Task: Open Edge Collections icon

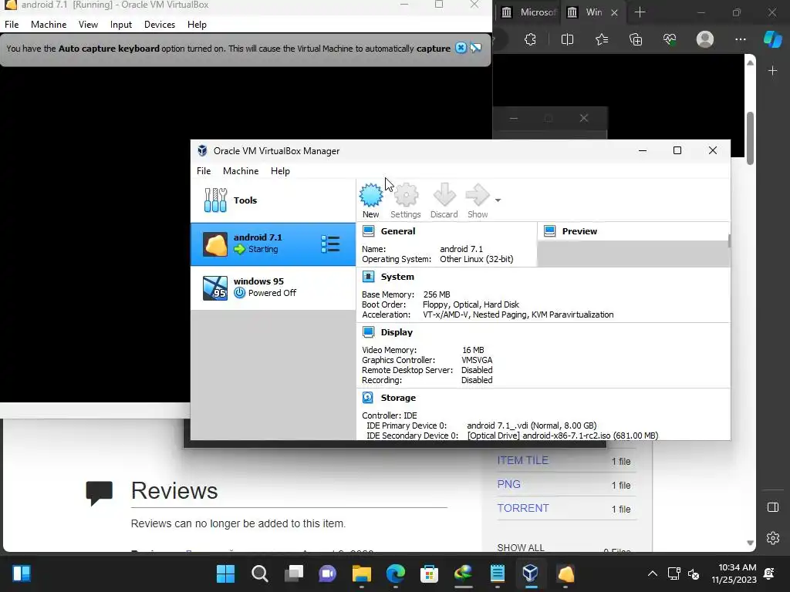Action: point(636,39)
